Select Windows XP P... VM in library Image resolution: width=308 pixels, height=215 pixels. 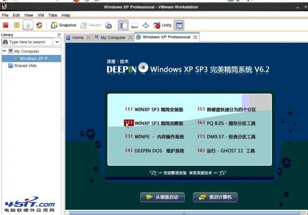click(x=31, y=59)
